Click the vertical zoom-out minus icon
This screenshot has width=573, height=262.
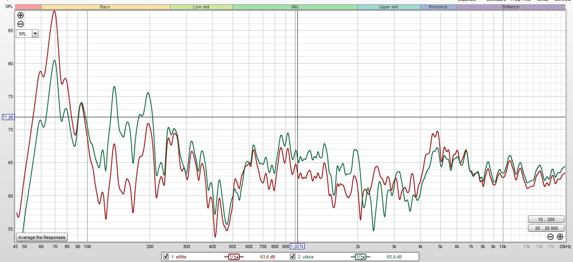(x=21, y=24)
